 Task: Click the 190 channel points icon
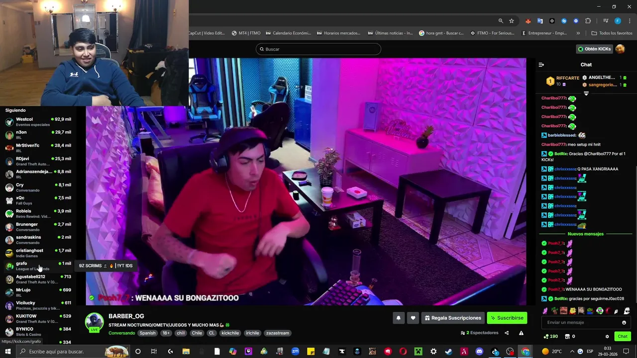(x=547, y=337)
